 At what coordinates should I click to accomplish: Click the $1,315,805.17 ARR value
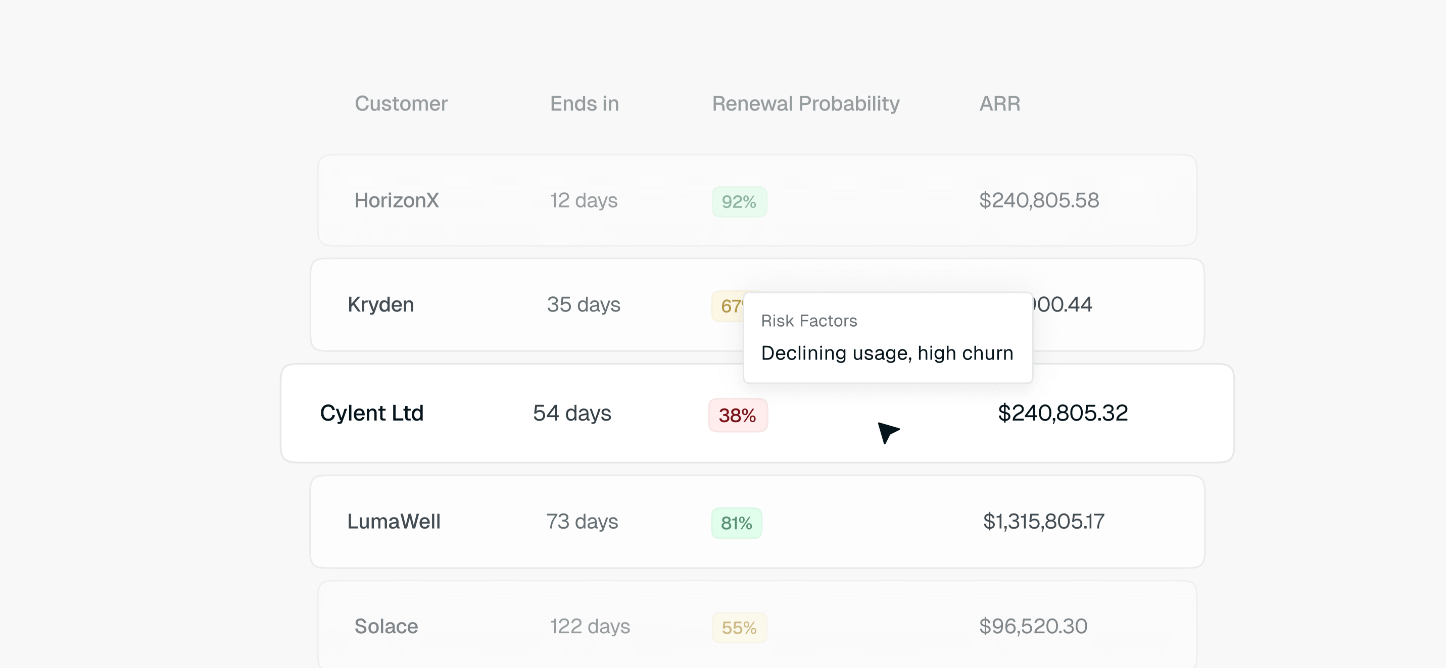[1043, 522]
